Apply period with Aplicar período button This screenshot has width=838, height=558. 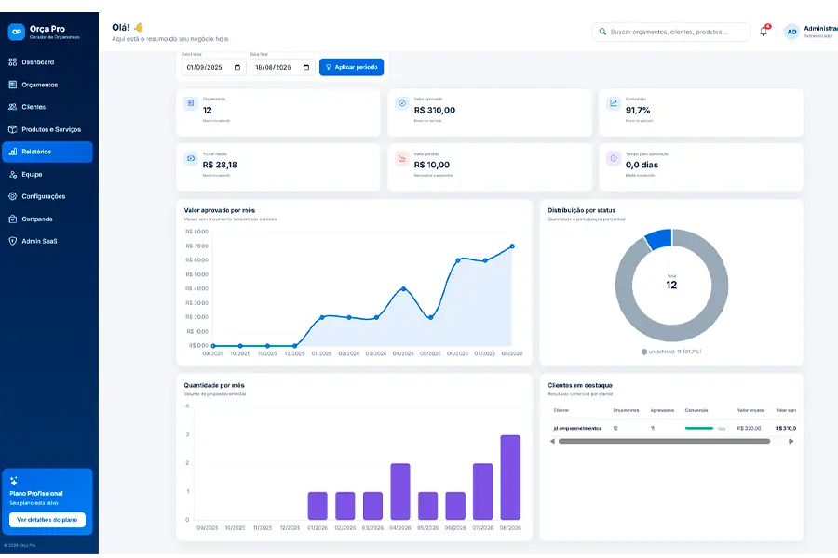point(351,67)
